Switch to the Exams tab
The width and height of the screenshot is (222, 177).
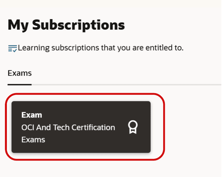point(20,73)
